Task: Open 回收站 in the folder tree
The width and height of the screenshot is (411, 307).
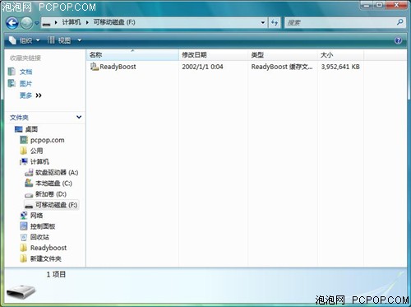Action: click(39, 237)
